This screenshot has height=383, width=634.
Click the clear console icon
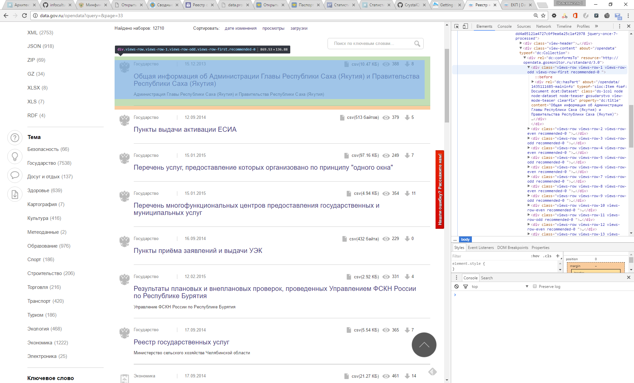456,287
